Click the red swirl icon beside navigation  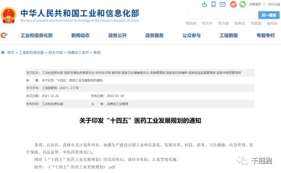pyautogui.click(x=4, y=35)
